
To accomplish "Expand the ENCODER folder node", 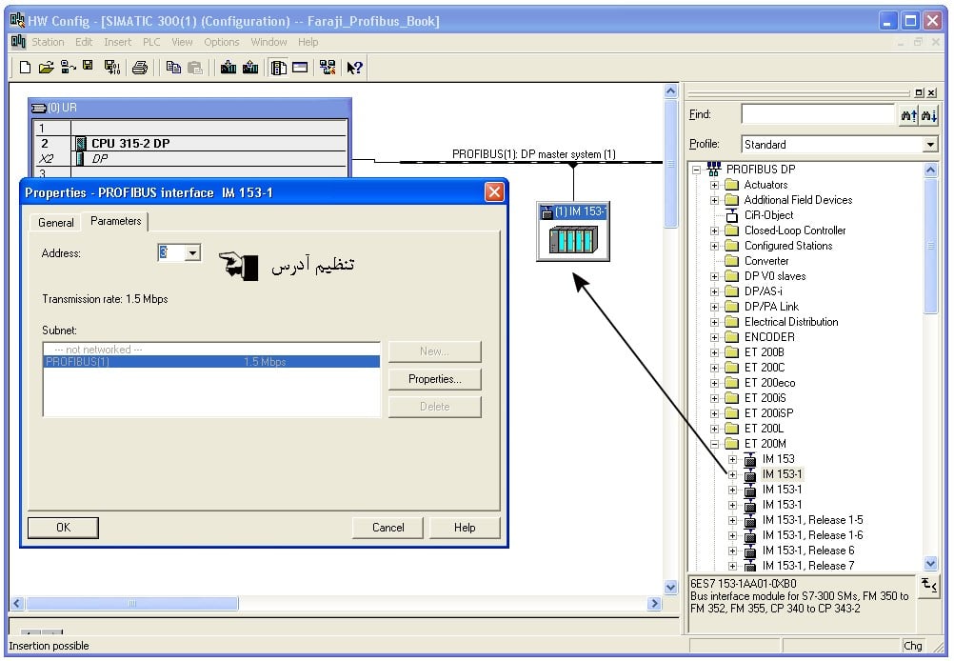I will (x=715, y=337).
